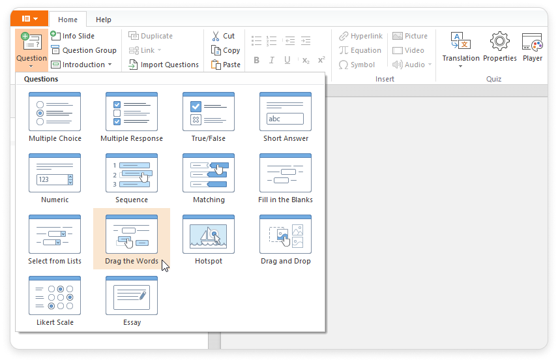The image size is (558, 362).
Task: Insert a Matching question
Action: 209,178
